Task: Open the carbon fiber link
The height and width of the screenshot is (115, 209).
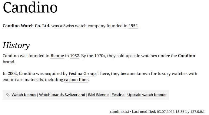Action: coord(76,80)
